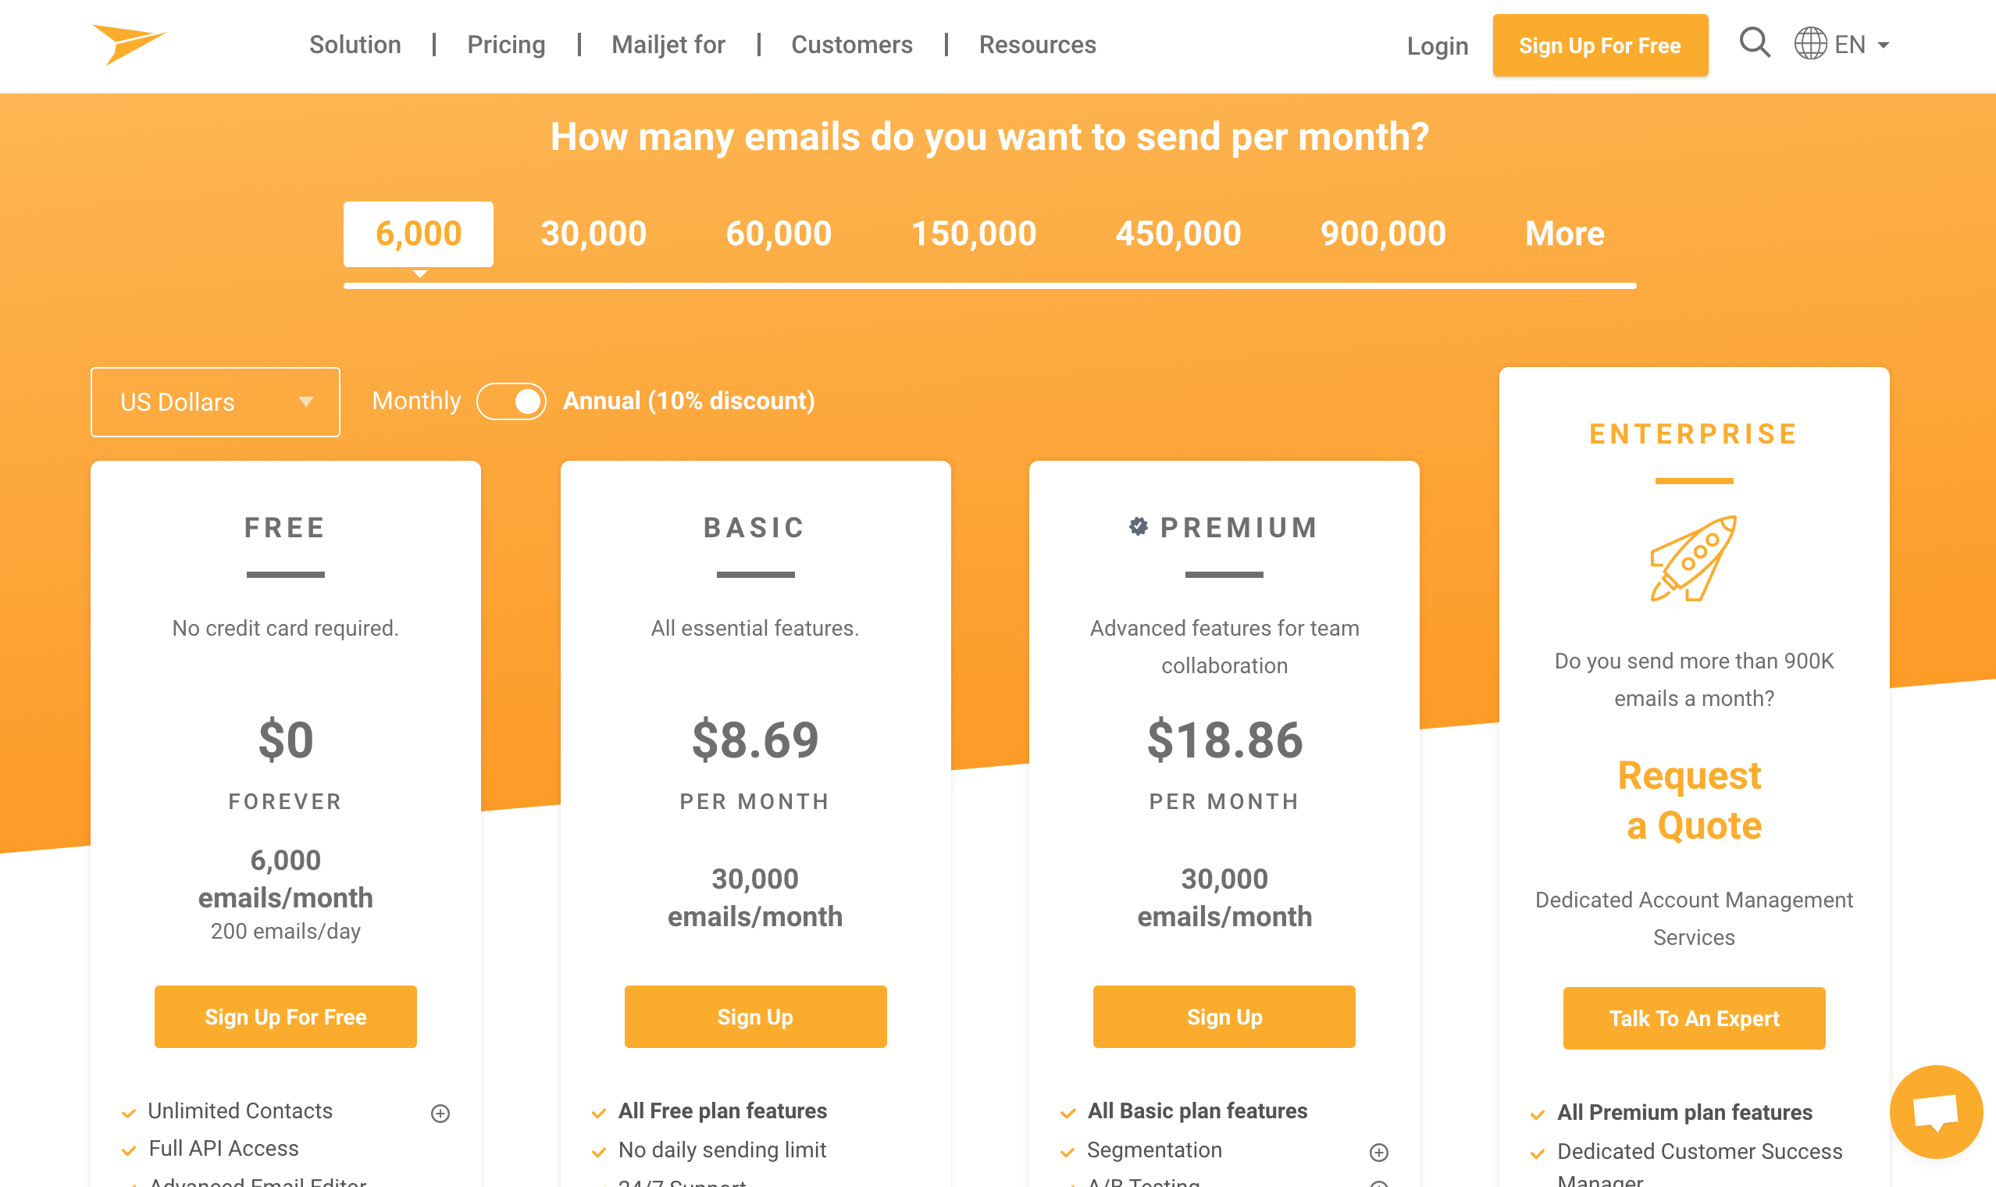Open the Pricing menu item
Image resolution: width=1996 pixels, height=1187 pixels.
505,45
